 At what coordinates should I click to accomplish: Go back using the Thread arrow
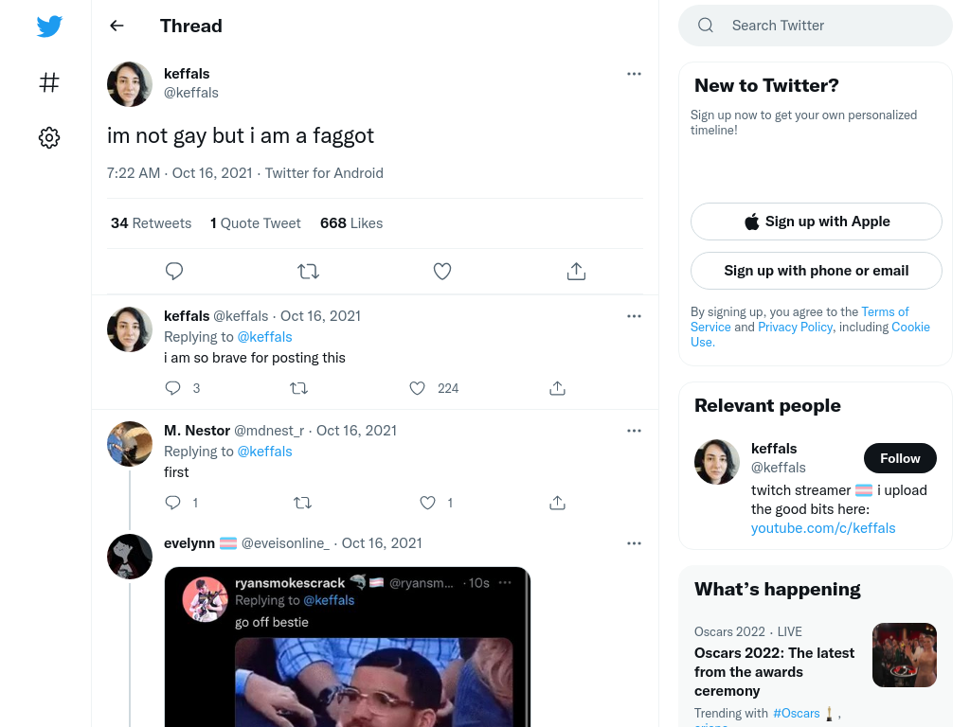117,26
